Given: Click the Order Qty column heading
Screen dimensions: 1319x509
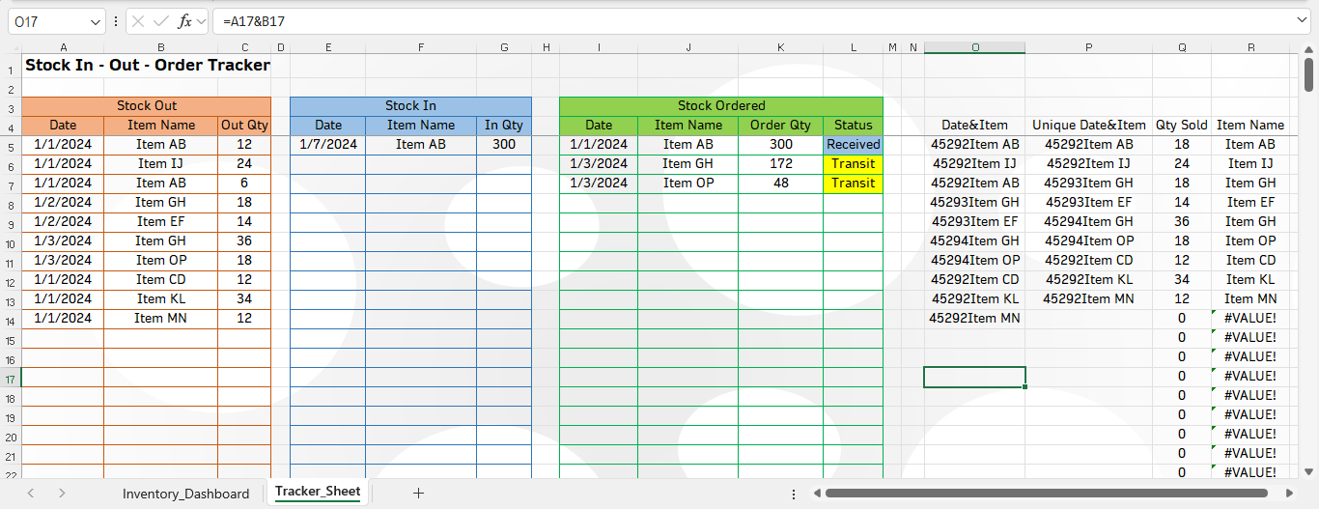Looking at the screenshot, I should 780,126.
